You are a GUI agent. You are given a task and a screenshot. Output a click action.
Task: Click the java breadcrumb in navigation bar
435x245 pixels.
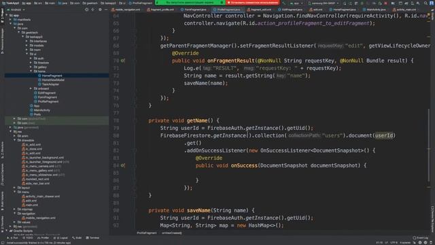coord(63,3)
